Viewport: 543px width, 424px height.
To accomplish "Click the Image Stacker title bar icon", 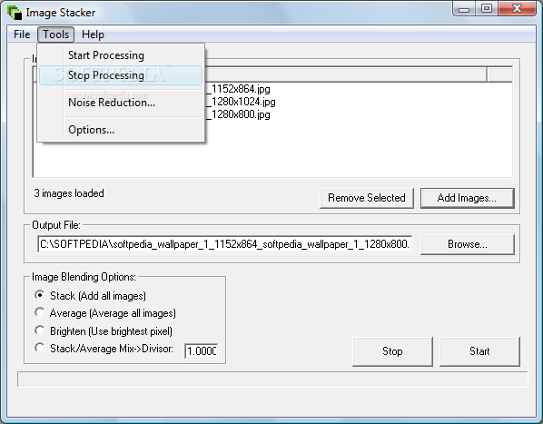I will (15, 13).
